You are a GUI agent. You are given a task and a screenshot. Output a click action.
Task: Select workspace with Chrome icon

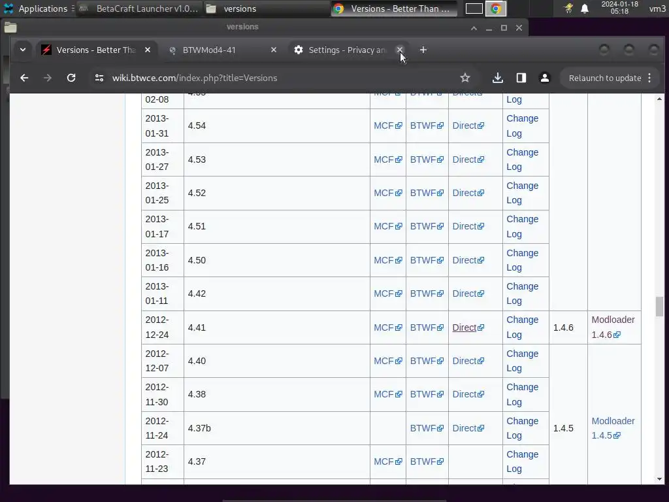tap(496, 8)
